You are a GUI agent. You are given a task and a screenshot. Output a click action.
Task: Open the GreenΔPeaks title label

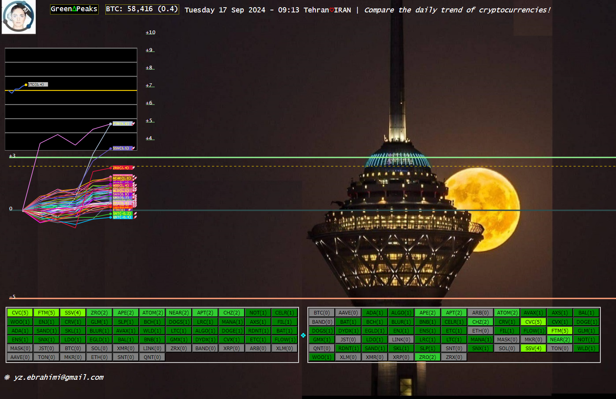74,9
